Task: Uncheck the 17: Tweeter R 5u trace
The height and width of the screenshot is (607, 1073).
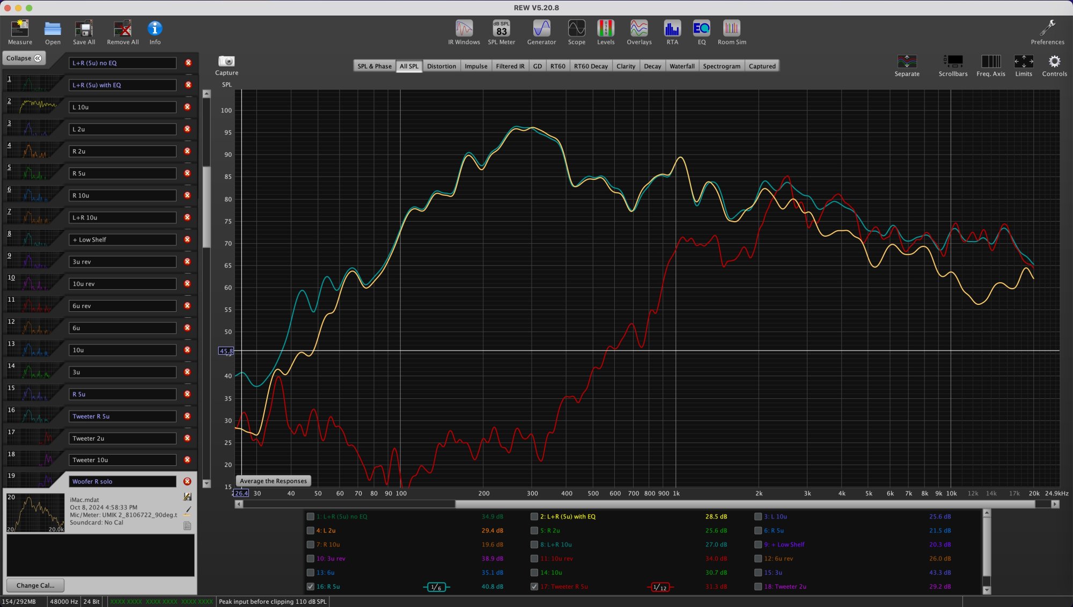Action: [534, 587]
